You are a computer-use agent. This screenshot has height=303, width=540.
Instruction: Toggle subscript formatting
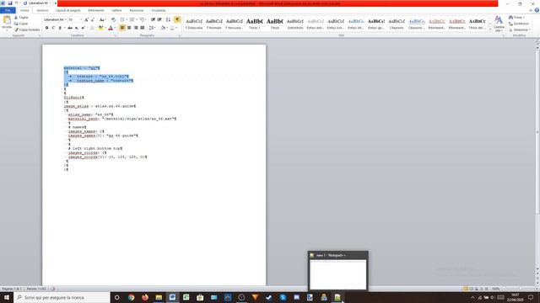click(77, 28)
